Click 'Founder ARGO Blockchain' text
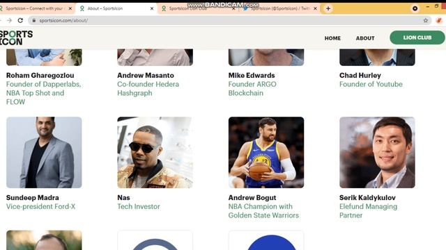This screenshot has width=446, height=250. tap(252, 89)
